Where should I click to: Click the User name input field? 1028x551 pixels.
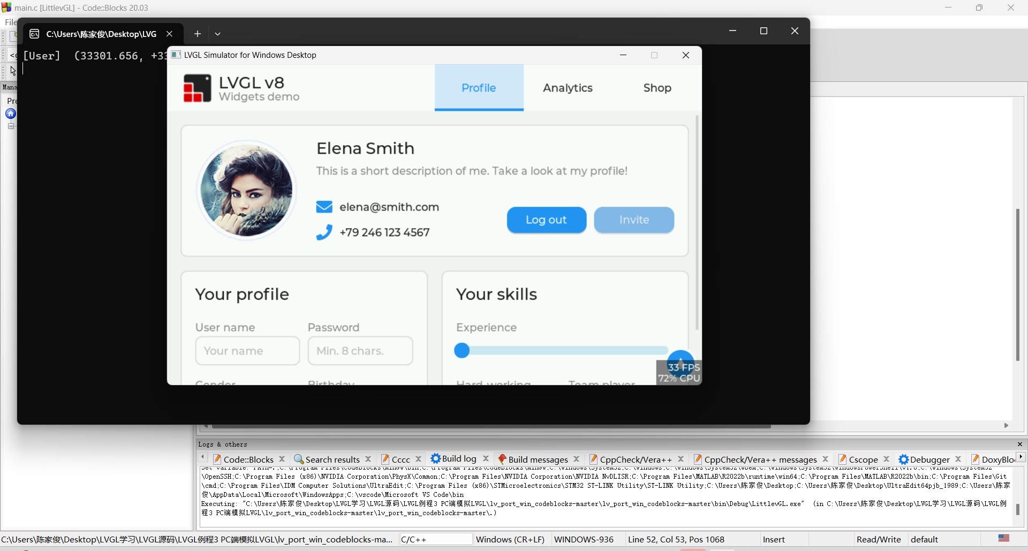point(247,351)
